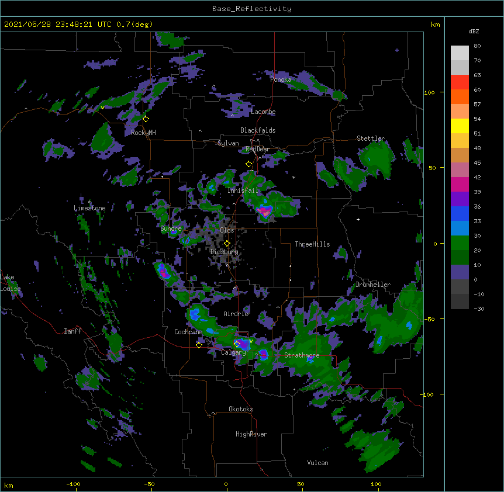The image size is (504, 492).
Task: Click the -30 value on the dBZ legend
Action: (479, 309)
